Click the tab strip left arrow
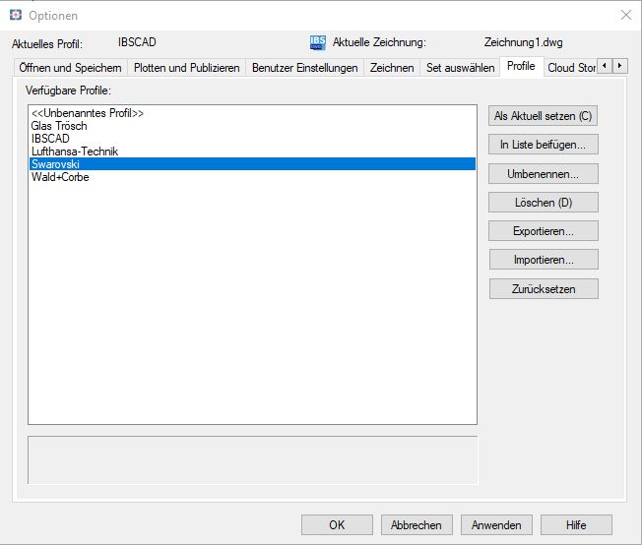Screen dimensions: 642x545 [x=605, y=66]
